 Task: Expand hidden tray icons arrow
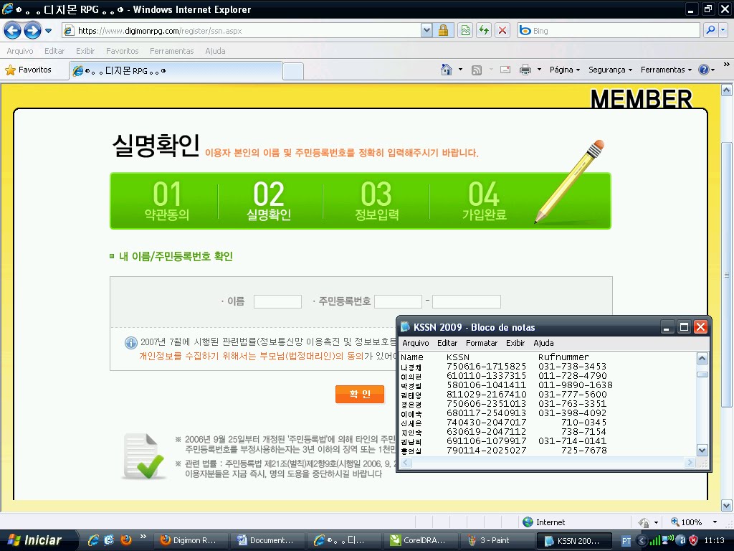coord(642,541)
